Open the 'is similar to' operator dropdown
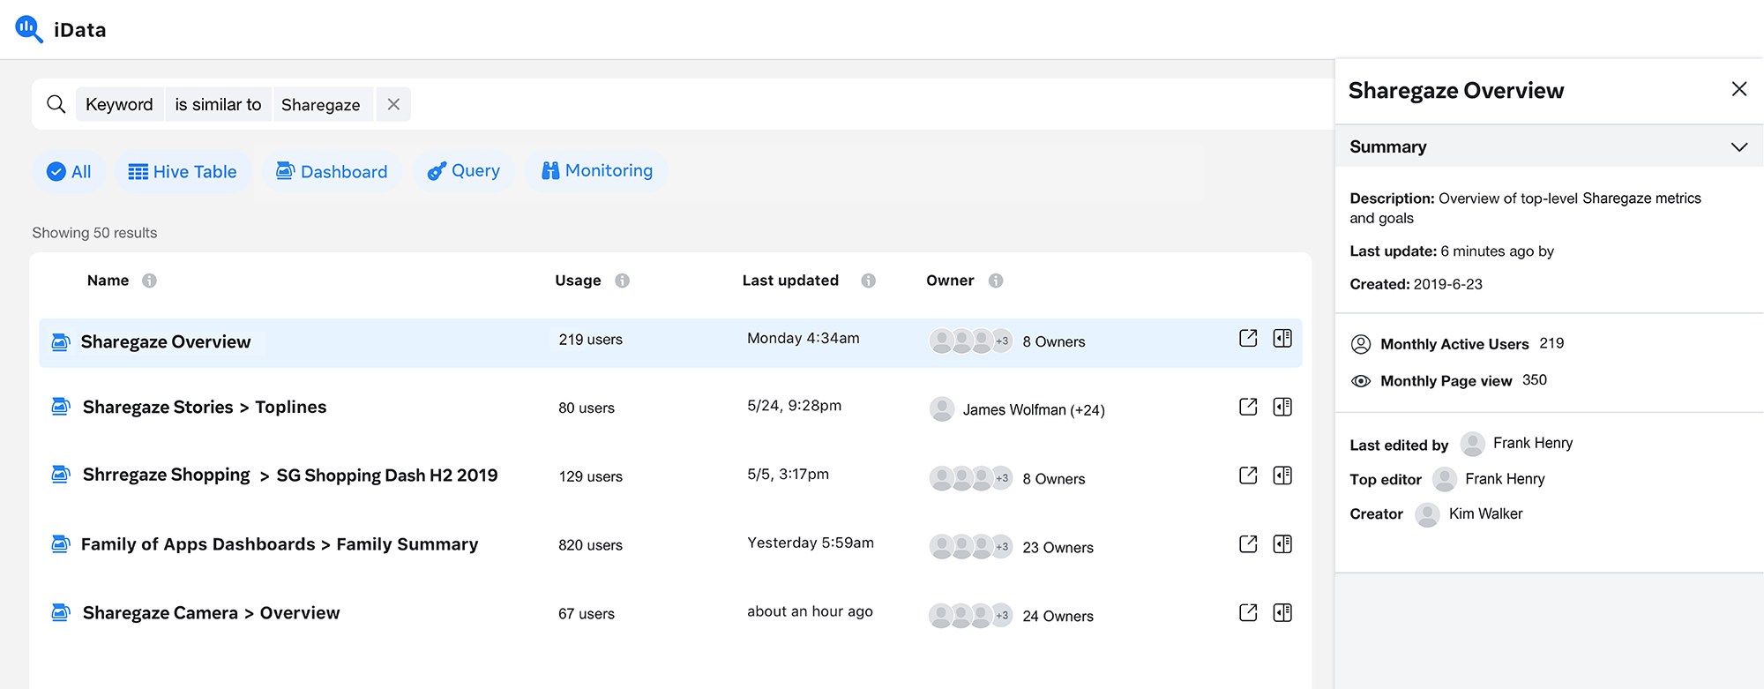1764x689 pixels. pyautogui.click(x=218, y=105)
